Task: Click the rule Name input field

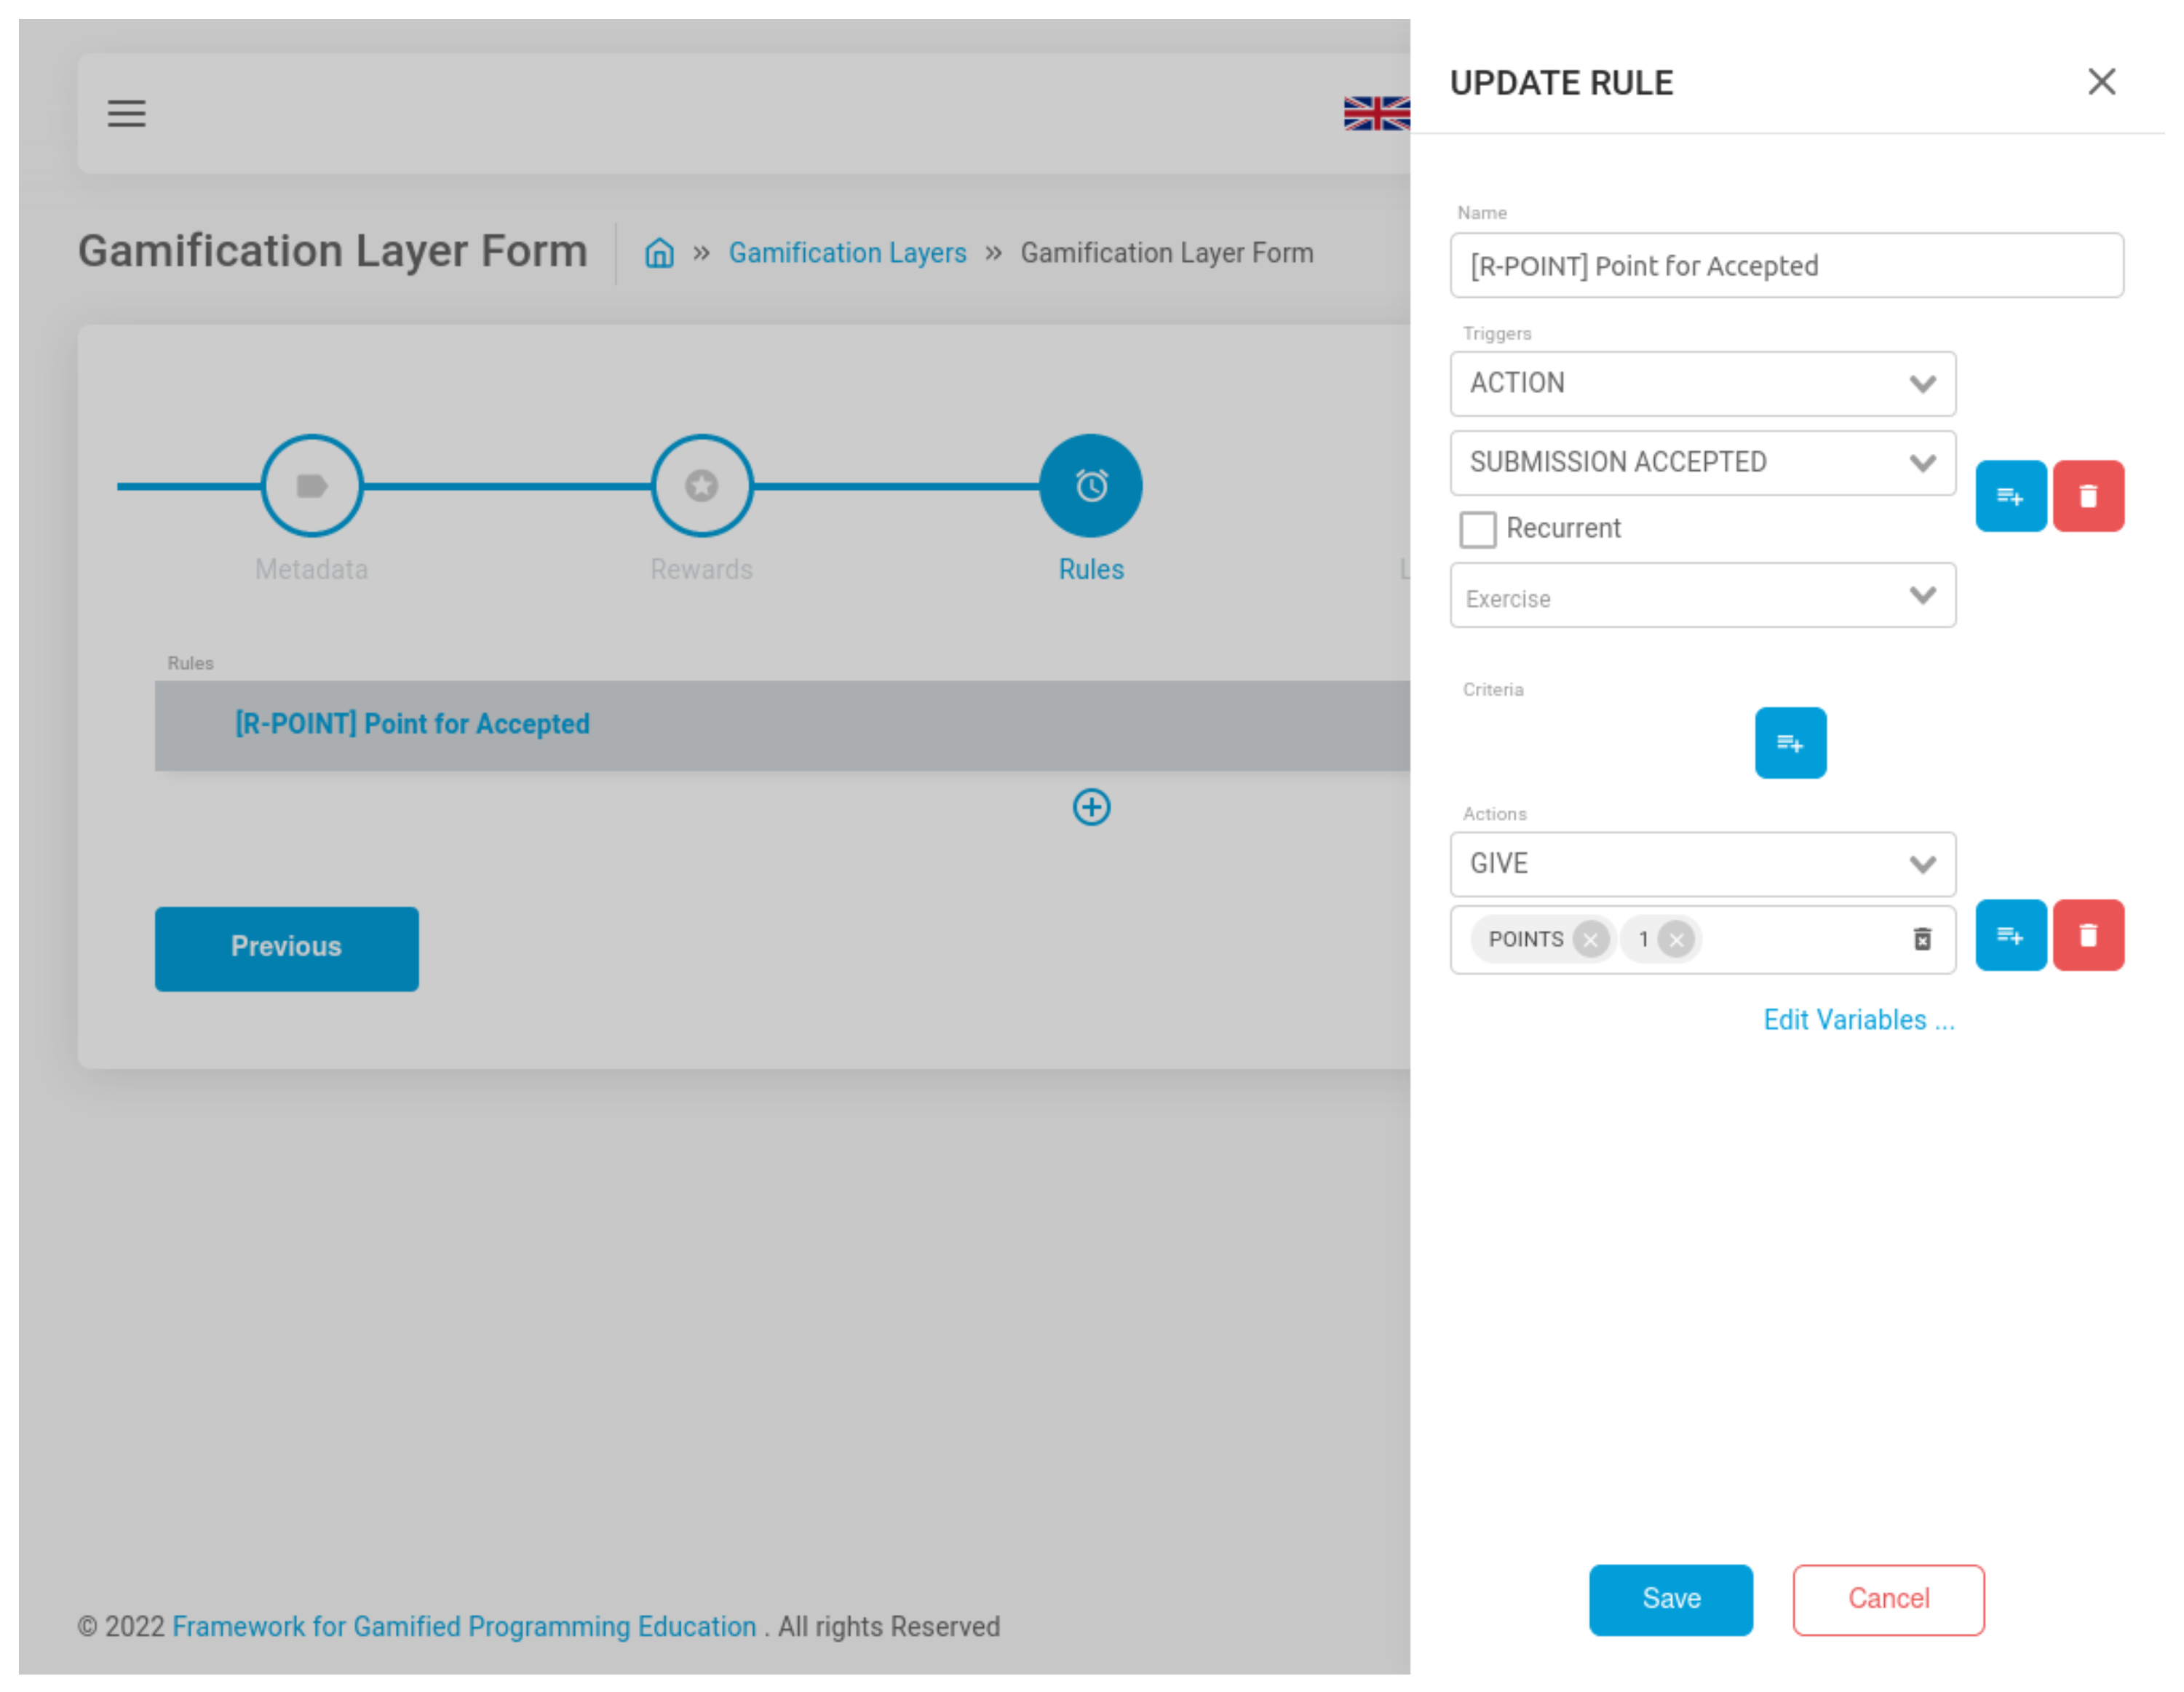Action: [x=1786, y=266]
